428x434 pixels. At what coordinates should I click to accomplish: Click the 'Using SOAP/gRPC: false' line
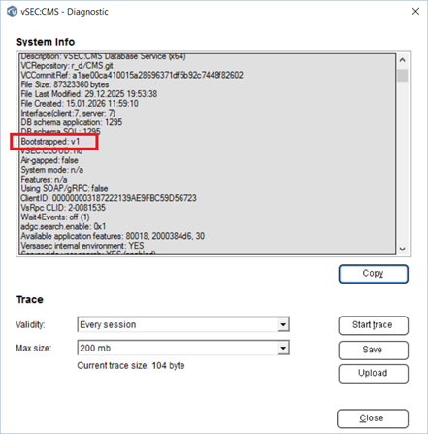point(64,188)
